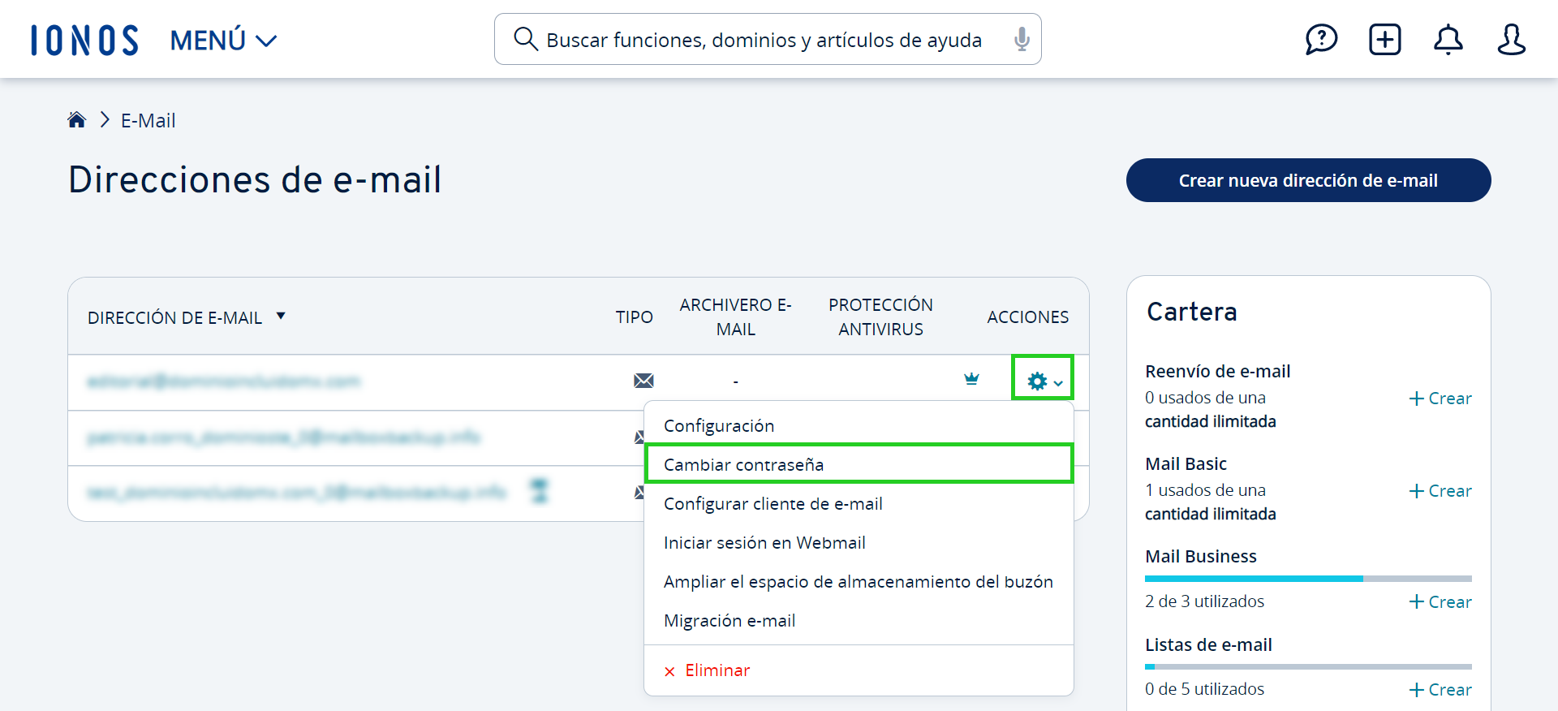
Task: Click the 2 de 3 utilizados text
Action: (1204, 601)
